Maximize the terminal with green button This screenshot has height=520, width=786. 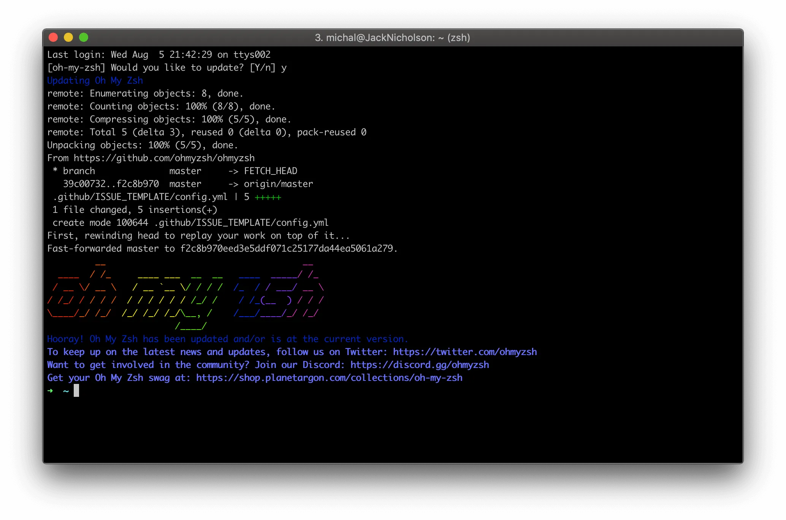point(84,37)
